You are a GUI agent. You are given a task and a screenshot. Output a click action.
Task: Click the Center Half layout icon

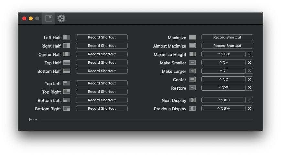coord(67,54)
